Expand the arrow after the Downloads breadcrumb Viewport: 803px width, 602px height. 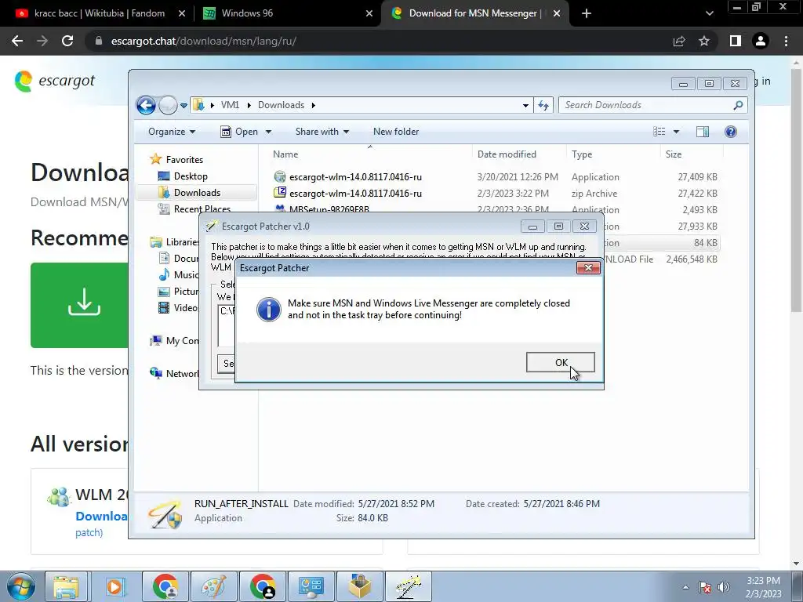coord(313,106)
